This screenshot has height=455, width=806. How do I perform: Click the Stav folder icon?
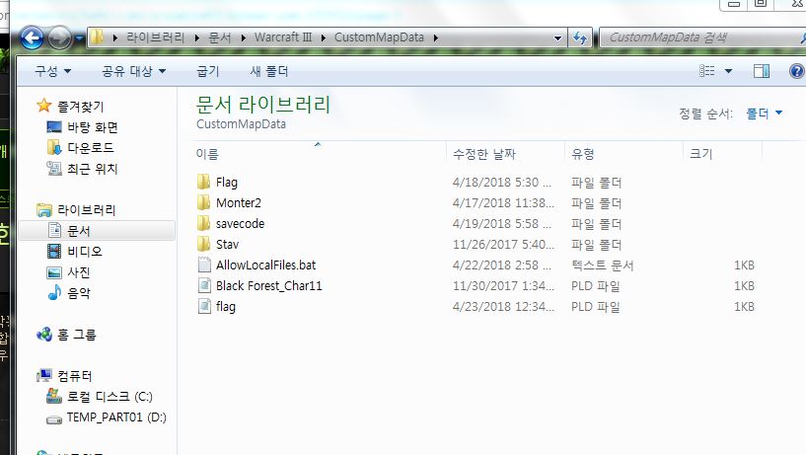click(x=204, y=244)
